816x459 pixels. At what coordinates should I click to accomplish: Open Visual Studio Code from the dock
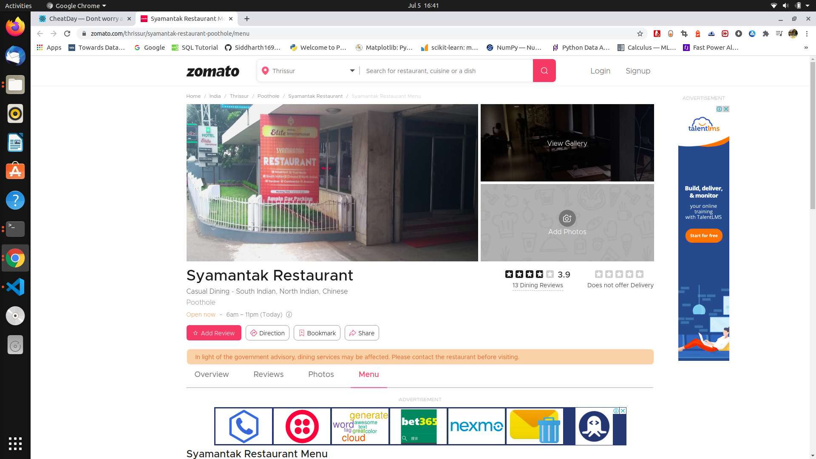(15, 287)
